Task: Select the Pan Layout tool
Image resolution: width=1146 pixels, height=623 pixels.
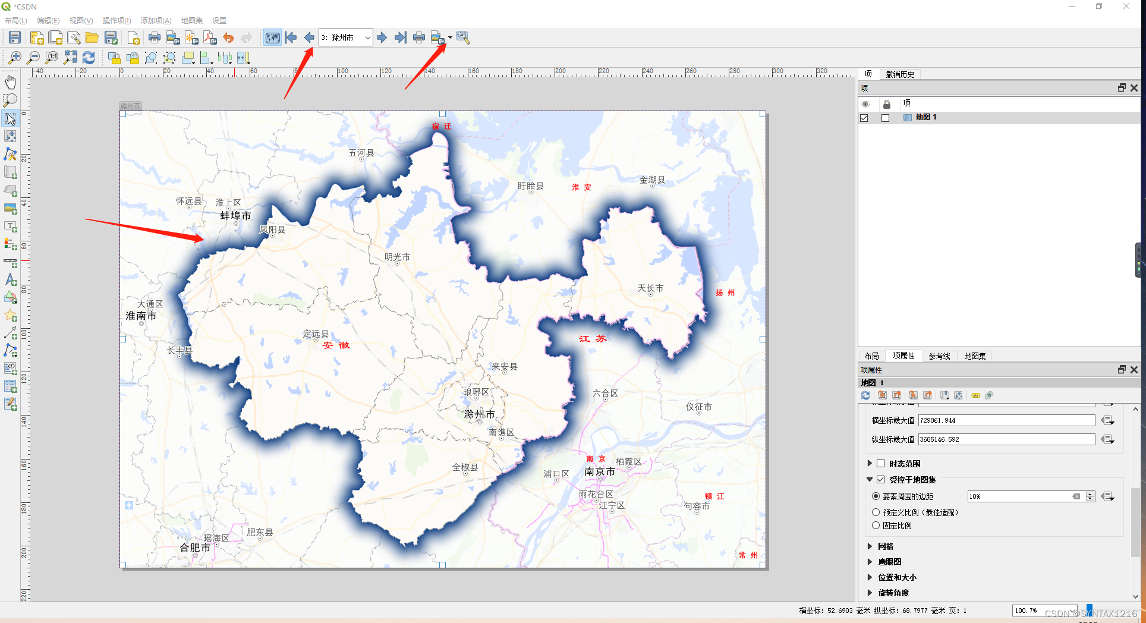Action: pyautogui.click(x=11, y=82)
